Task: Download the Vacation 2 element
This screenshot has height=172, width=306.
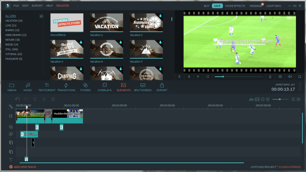Action: (160, 16)
